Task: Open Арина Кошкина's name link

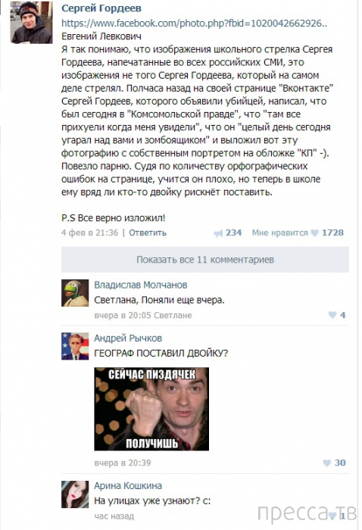Action: (x=128, y=486)
